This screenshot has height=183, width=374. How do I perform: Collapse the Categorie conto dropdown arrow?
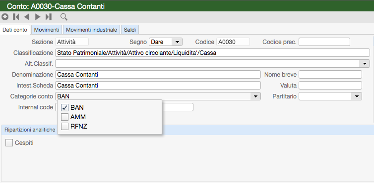click(x=255, y=96)
